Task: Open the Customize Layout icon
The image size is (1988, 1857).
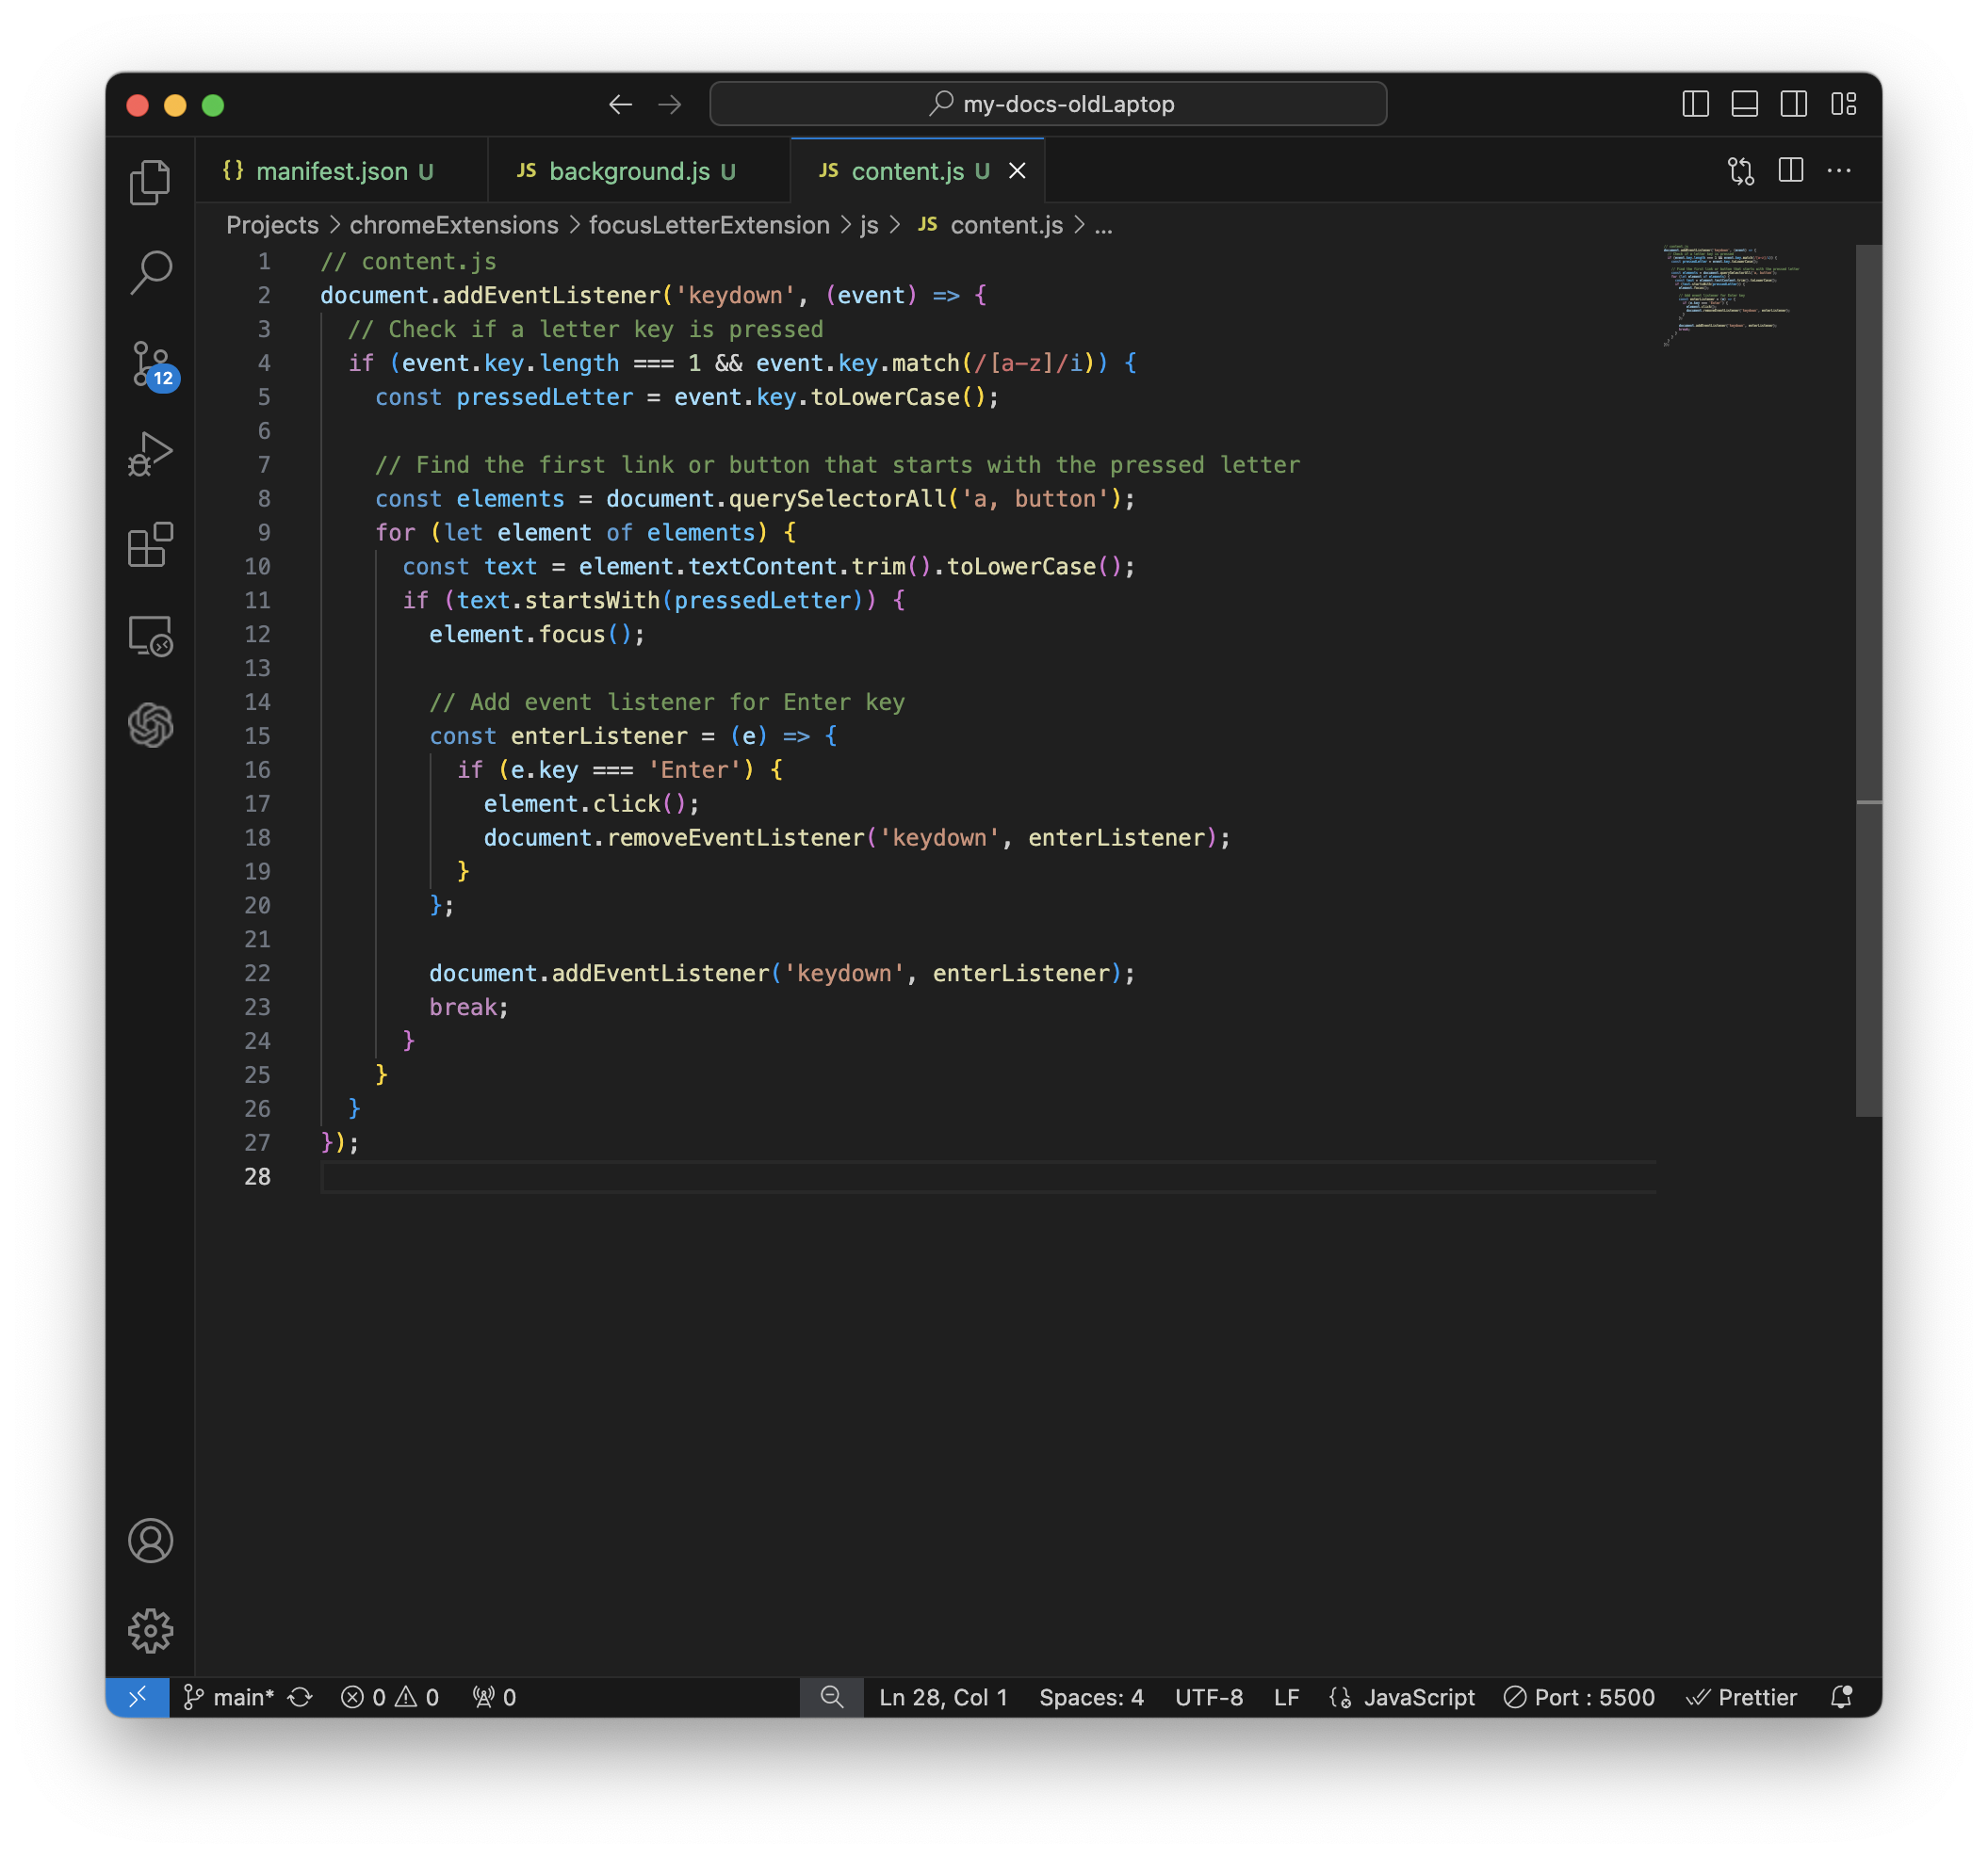Action: [x=1843, y=104]
